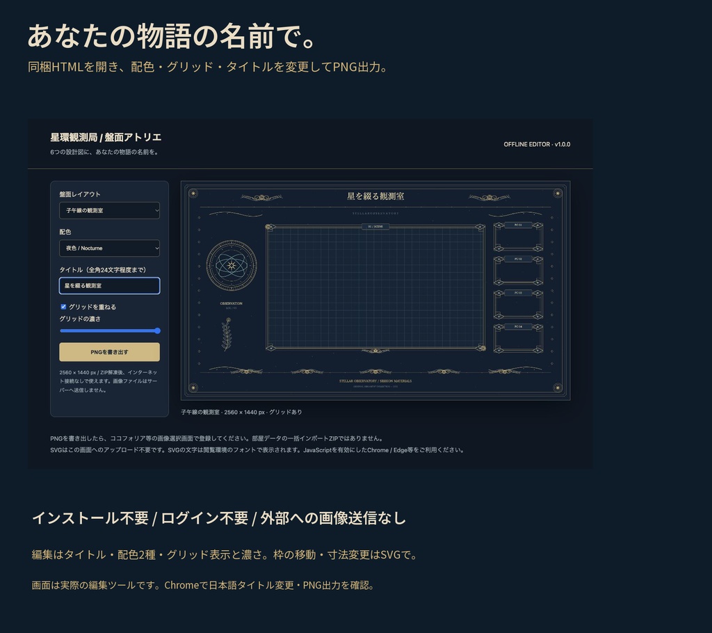Viewport: 712px width, 633px height.
Task: Click the タイトル(全角24文字程度まで)label
Action: (x=103, y=270)
